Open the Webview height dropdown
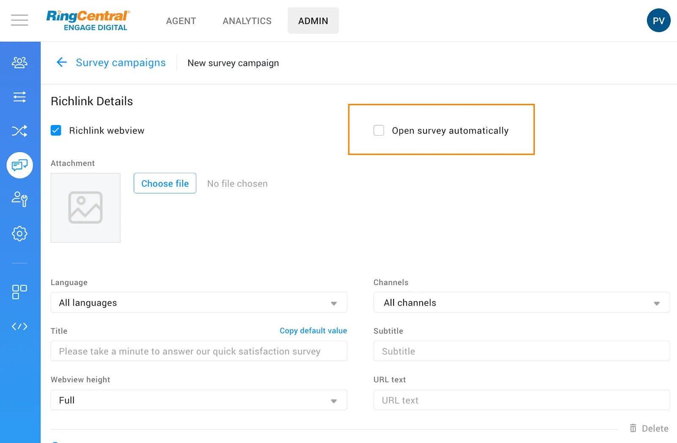The width and height of the screenshot is (677, 443). 198,400
